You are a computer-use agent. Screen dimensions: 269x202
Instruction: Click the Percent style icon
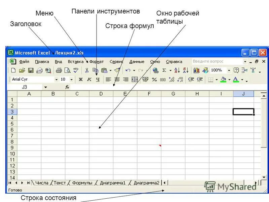coord(154,79)
